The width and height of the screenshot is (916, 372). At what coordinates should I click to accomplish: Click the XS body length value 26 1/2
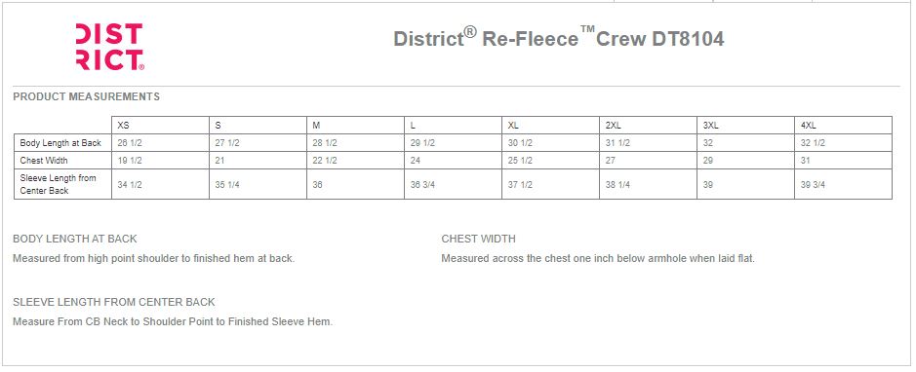pyautogui.click(x=130, y=143)
